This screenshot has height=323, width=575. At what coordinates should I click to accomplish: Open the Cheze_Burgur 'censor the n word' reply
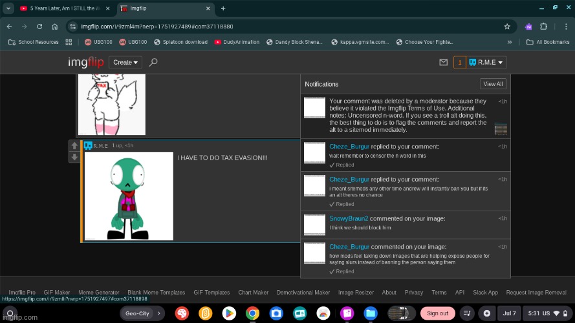[x=405, y=155]
